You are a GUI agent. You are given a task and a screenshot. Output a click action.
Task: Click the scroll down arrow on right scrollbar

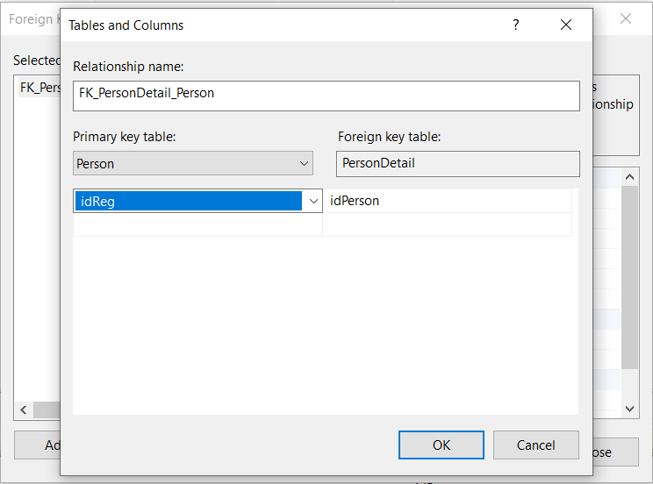click(630, 409)
